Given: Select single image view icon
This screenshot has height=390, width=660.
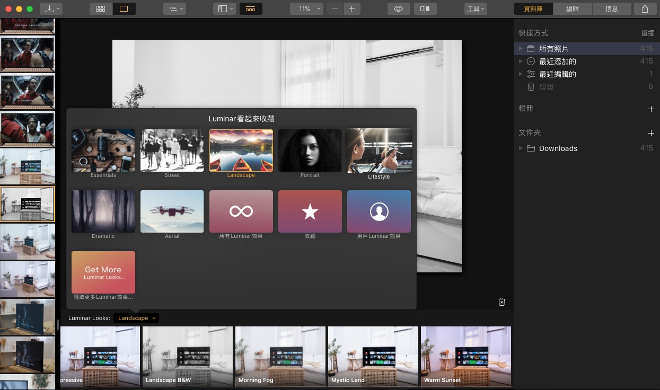Looking at the screenshot, I should pos(124,9).
